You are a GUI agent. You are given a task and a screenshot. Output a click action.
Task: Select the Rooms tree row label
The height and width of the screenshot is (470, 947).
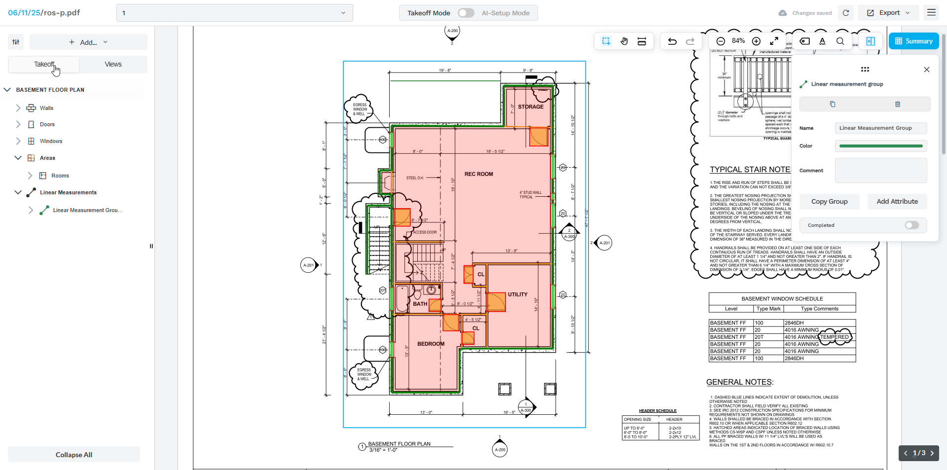[60, 176]
